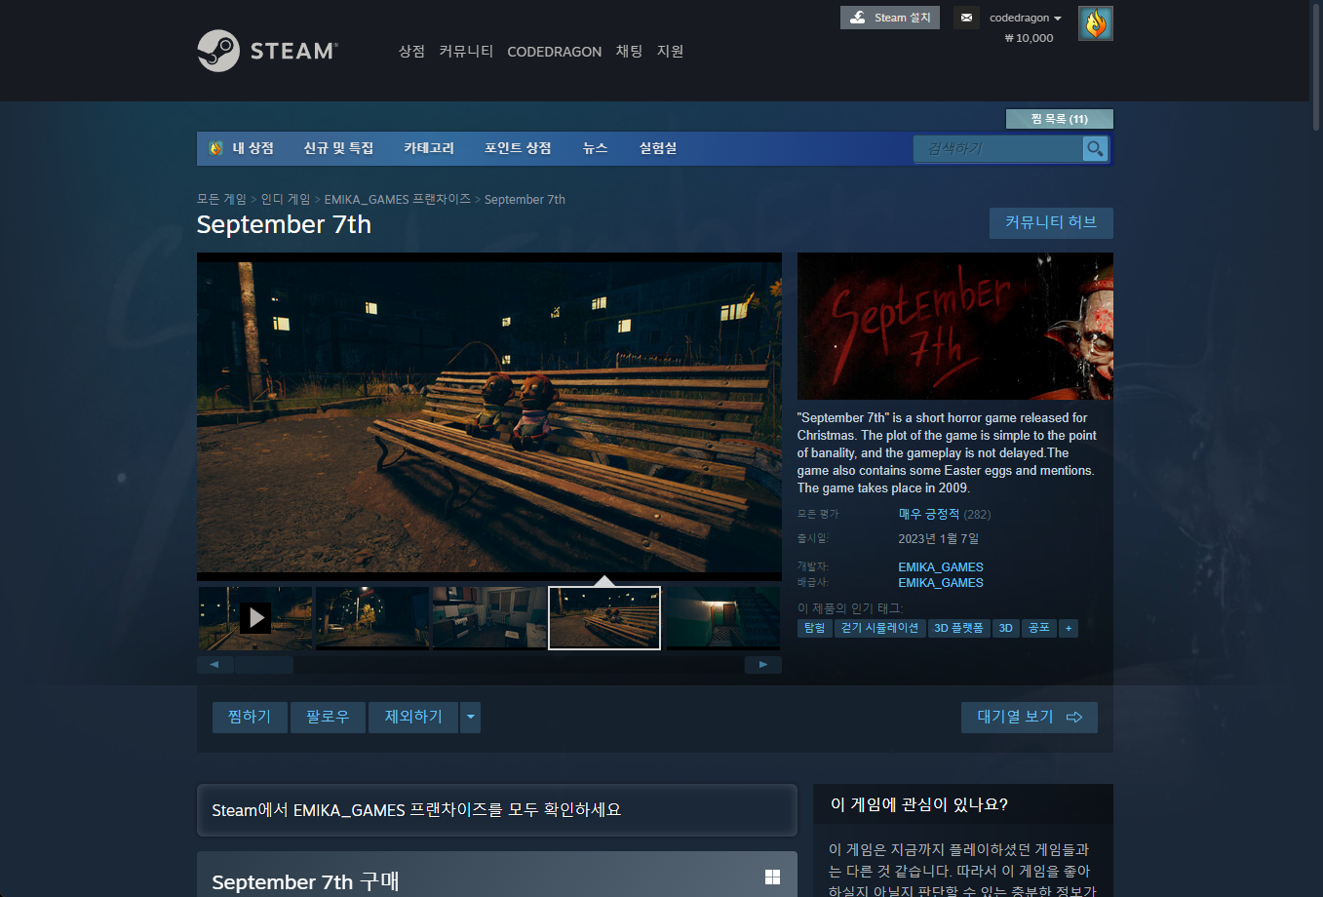The width and height of the screenshot is (1323, 897).
Task: Click the 3D 플랫폼 tag
Action: [958, 628]
